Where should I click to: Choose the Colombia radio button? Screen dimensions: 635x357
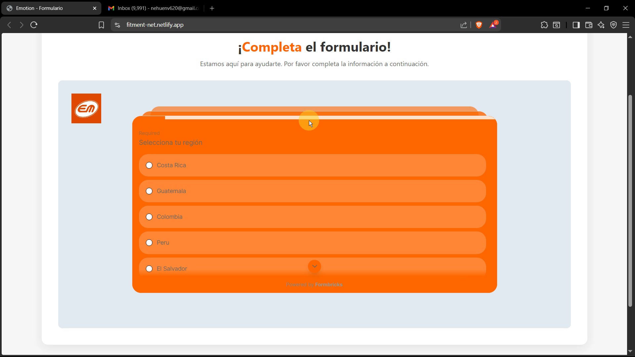point(149,217)
